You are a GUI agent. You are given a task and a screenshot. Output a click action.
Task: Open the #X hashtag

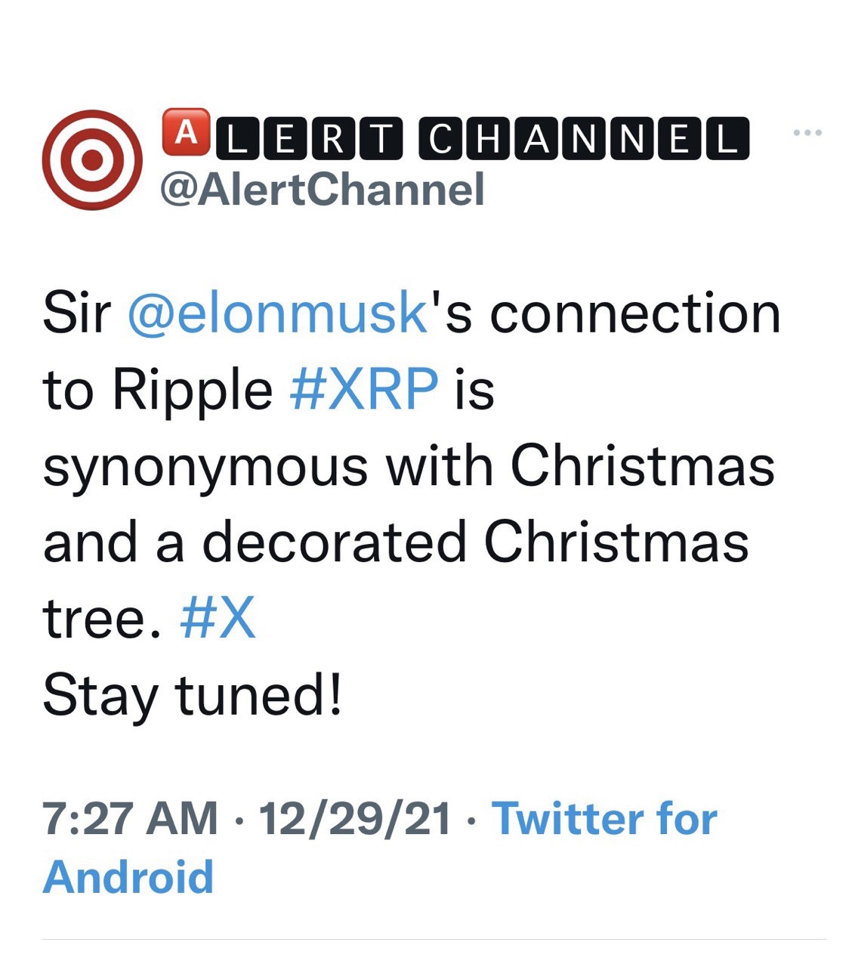coord(218,619)
